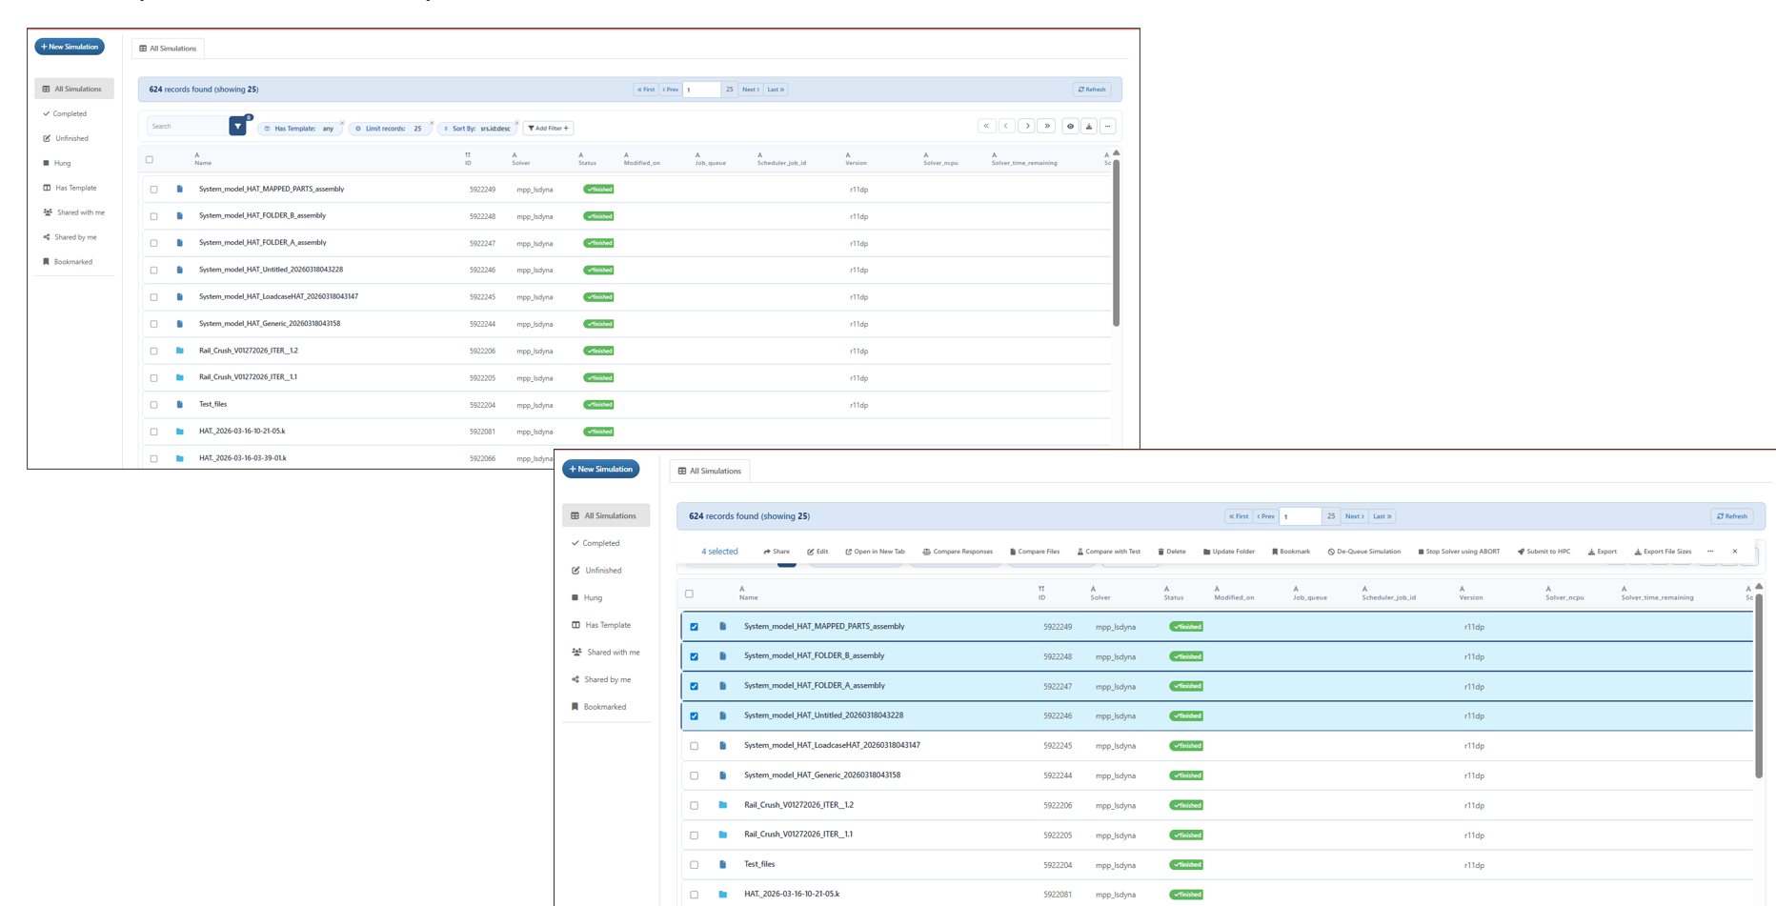Click the blue funnel filter button beside Search
The width and height of the screenshot is (1776, 906).
[x=237, y=127]
